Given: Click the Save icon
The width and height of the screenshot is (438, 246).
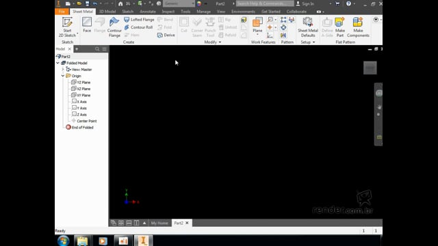Looking at the screenshot, I should coord(87,3).
